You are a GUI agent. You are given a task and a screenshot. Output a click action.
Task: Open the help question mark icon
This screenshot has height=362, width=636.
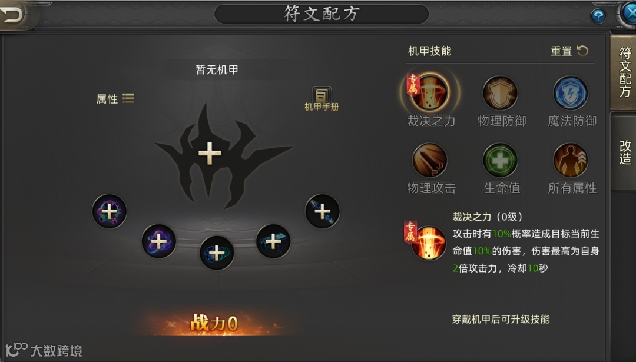[x=598, y=16]
